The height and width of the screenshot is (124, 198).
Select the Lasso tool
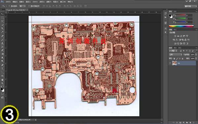coord(2,21)
